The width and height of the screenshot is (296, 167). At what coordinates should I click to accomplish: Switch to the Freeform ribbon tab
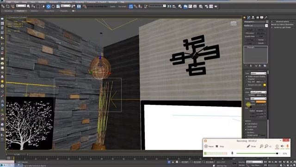(x=20, y=11)
